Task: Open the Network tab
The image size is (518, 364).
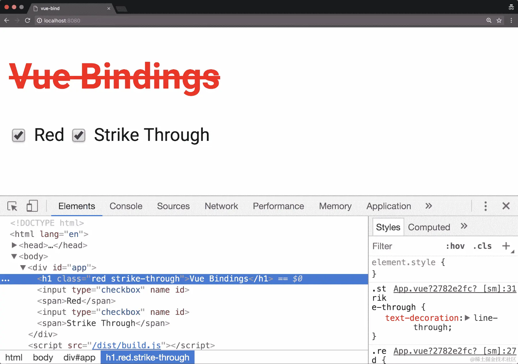Action: click(x=221, y=206)
